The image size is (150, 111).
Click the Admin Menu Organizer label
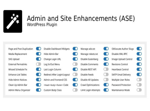click(x=19, y=90)
